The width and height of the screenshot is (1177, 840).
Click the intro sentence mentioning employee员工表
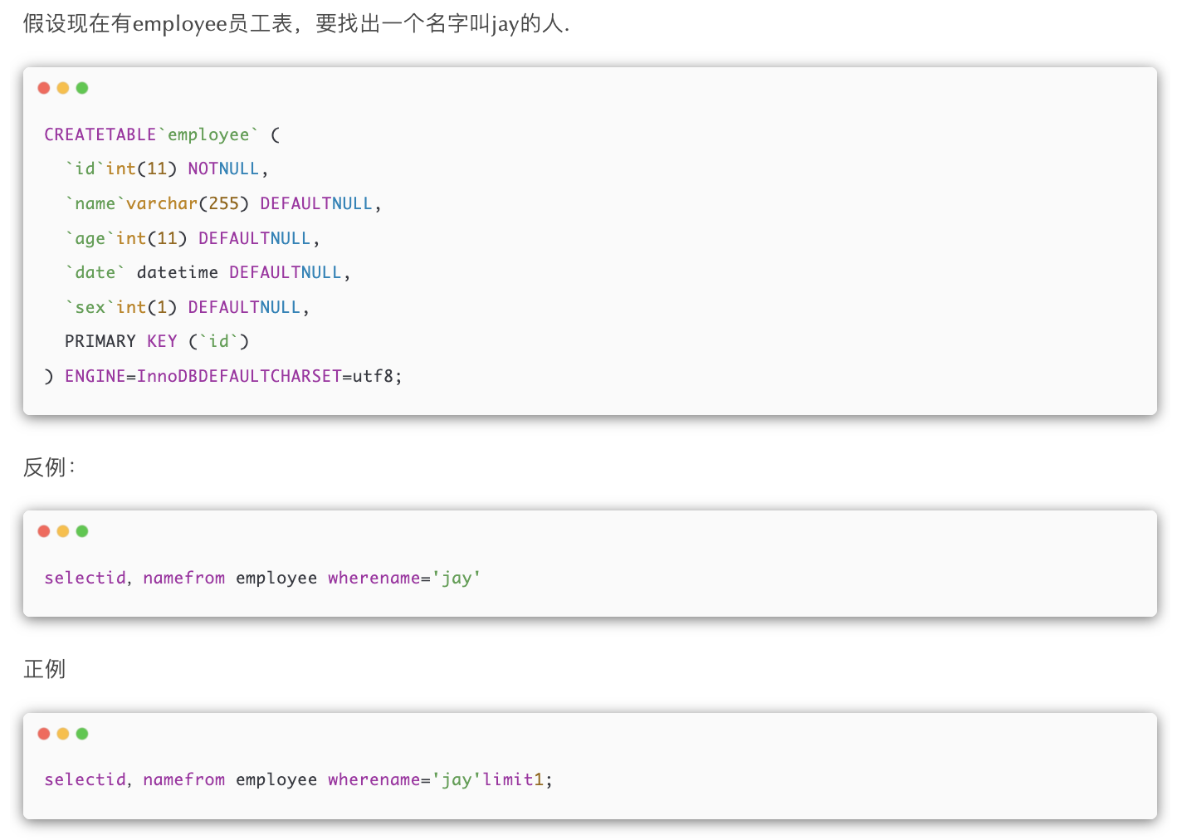point(295,24)
